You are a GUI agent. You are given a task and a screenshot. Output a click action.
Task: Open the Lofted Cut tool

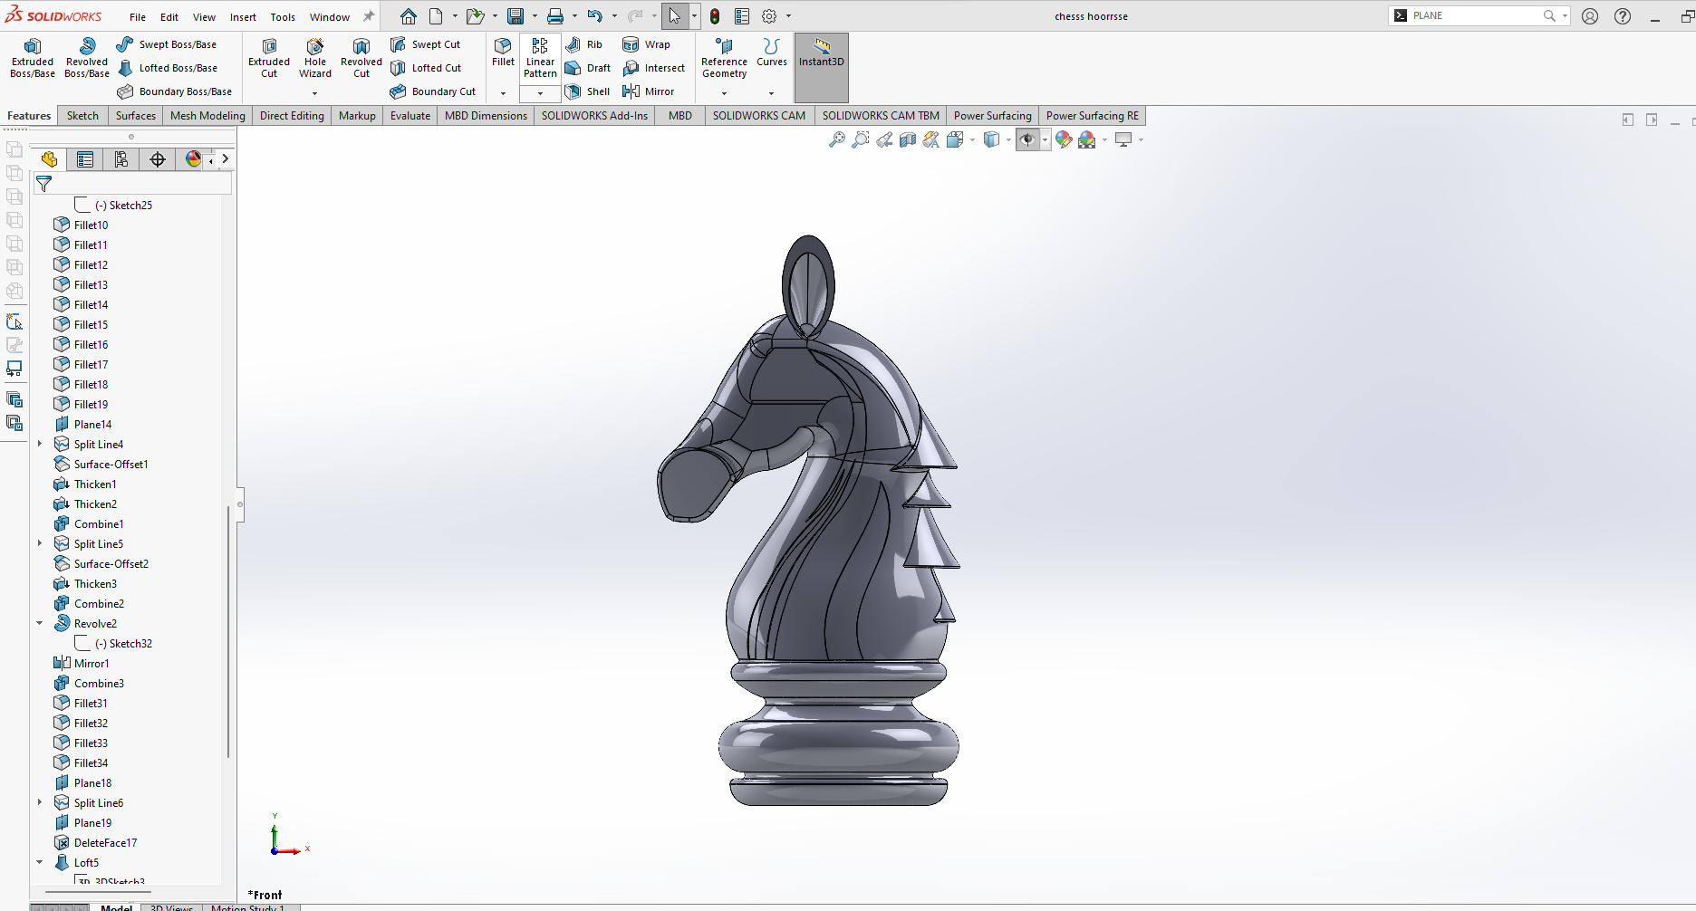point(426,68)
